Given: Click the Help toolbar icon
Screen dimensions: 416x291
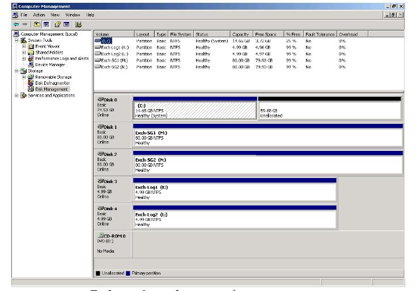Looking at the screenshot, I should pos(58,24).
